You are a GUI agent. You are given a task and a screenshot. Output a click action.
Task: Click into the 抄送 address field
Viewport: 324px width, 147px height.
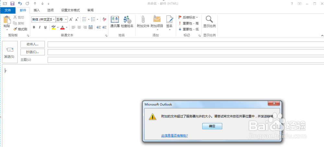coord(186,52)
